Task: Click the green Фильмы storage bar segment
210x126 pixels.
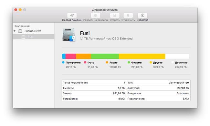Action: point(105,56)
